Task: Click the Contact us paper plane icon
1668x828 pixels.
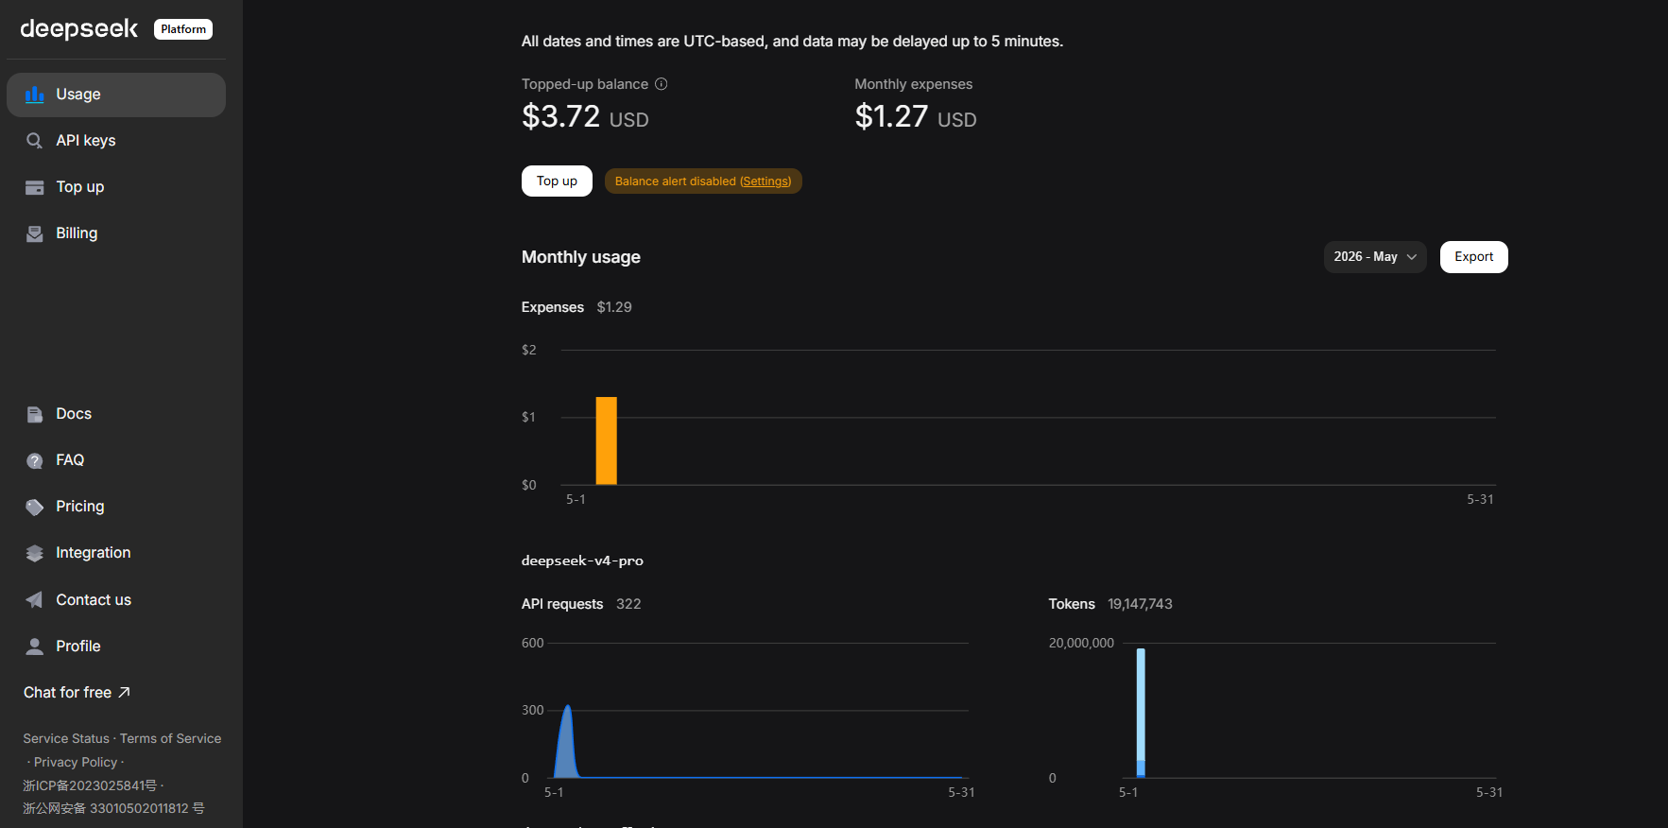Action: pyautogui.click(x=35, y=599)
